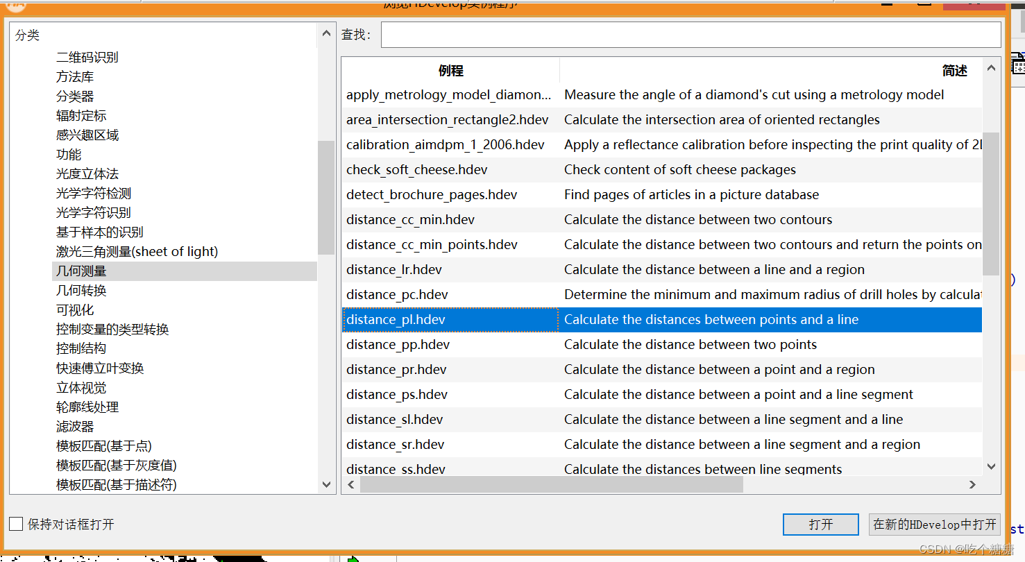Screen dimensions: 1025x562
Task: Click description 'Calculate the distance between two points'
Action: click(x=691, y=345)
